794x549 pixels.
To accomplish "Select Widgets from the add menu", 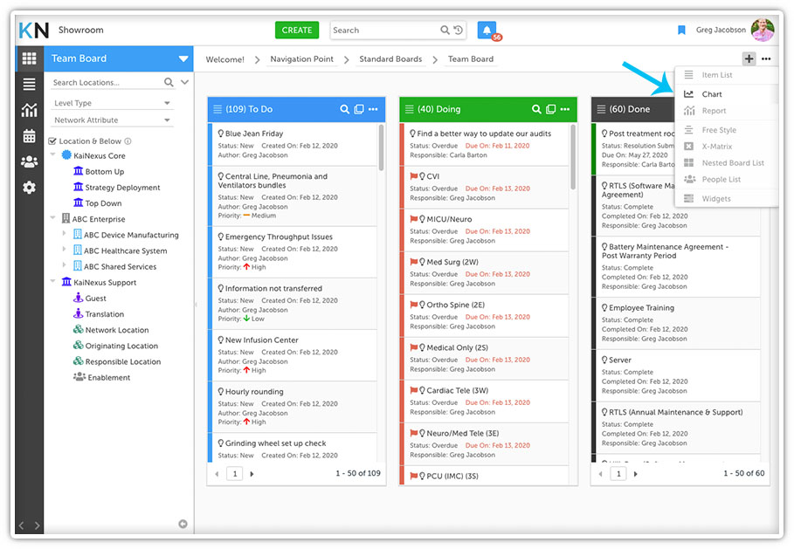I will click(x=727, y=198).
